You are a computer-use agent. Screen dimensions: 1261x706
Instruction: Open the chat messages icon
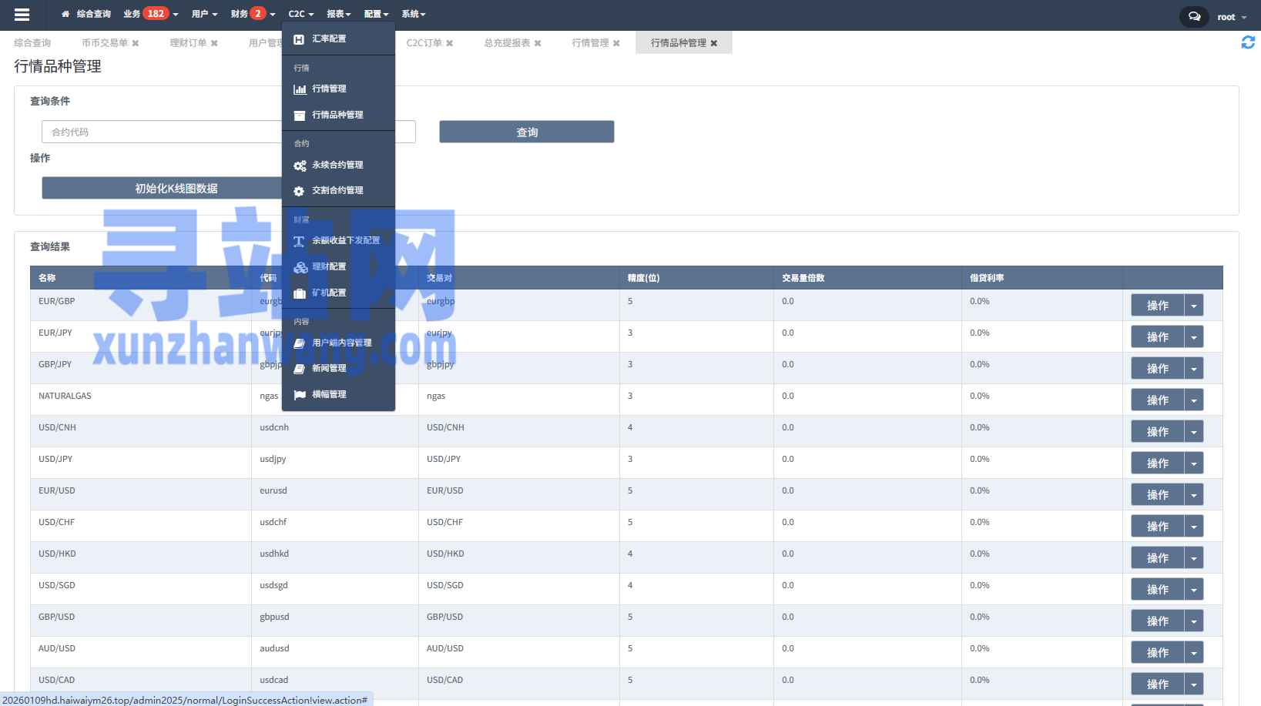tap(1193, 16)
